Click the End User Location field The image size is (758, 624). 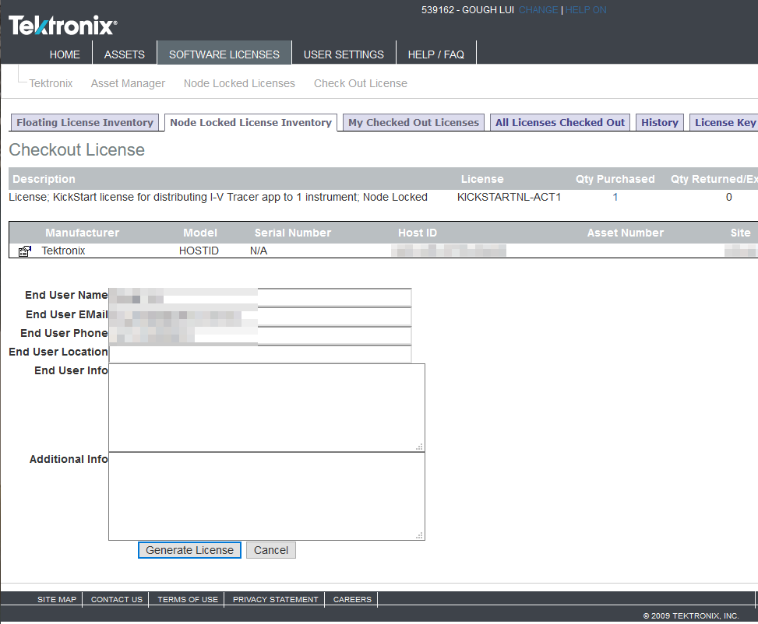tap(260, 353)
